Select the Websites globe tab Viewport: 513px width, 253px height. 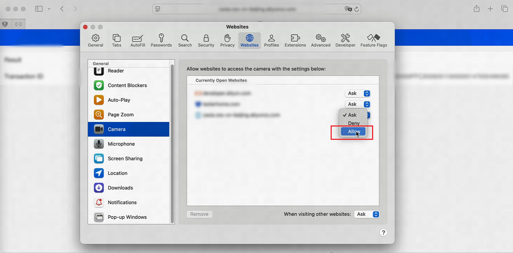pos(249,41)
